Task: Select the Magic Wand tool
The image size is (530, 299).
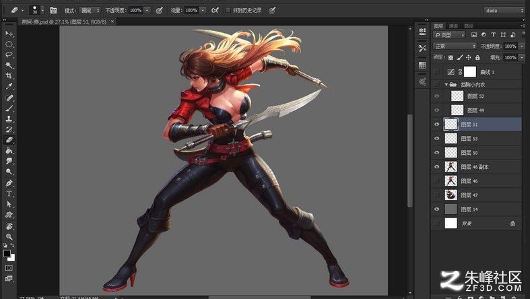Action: coord(9,65)
